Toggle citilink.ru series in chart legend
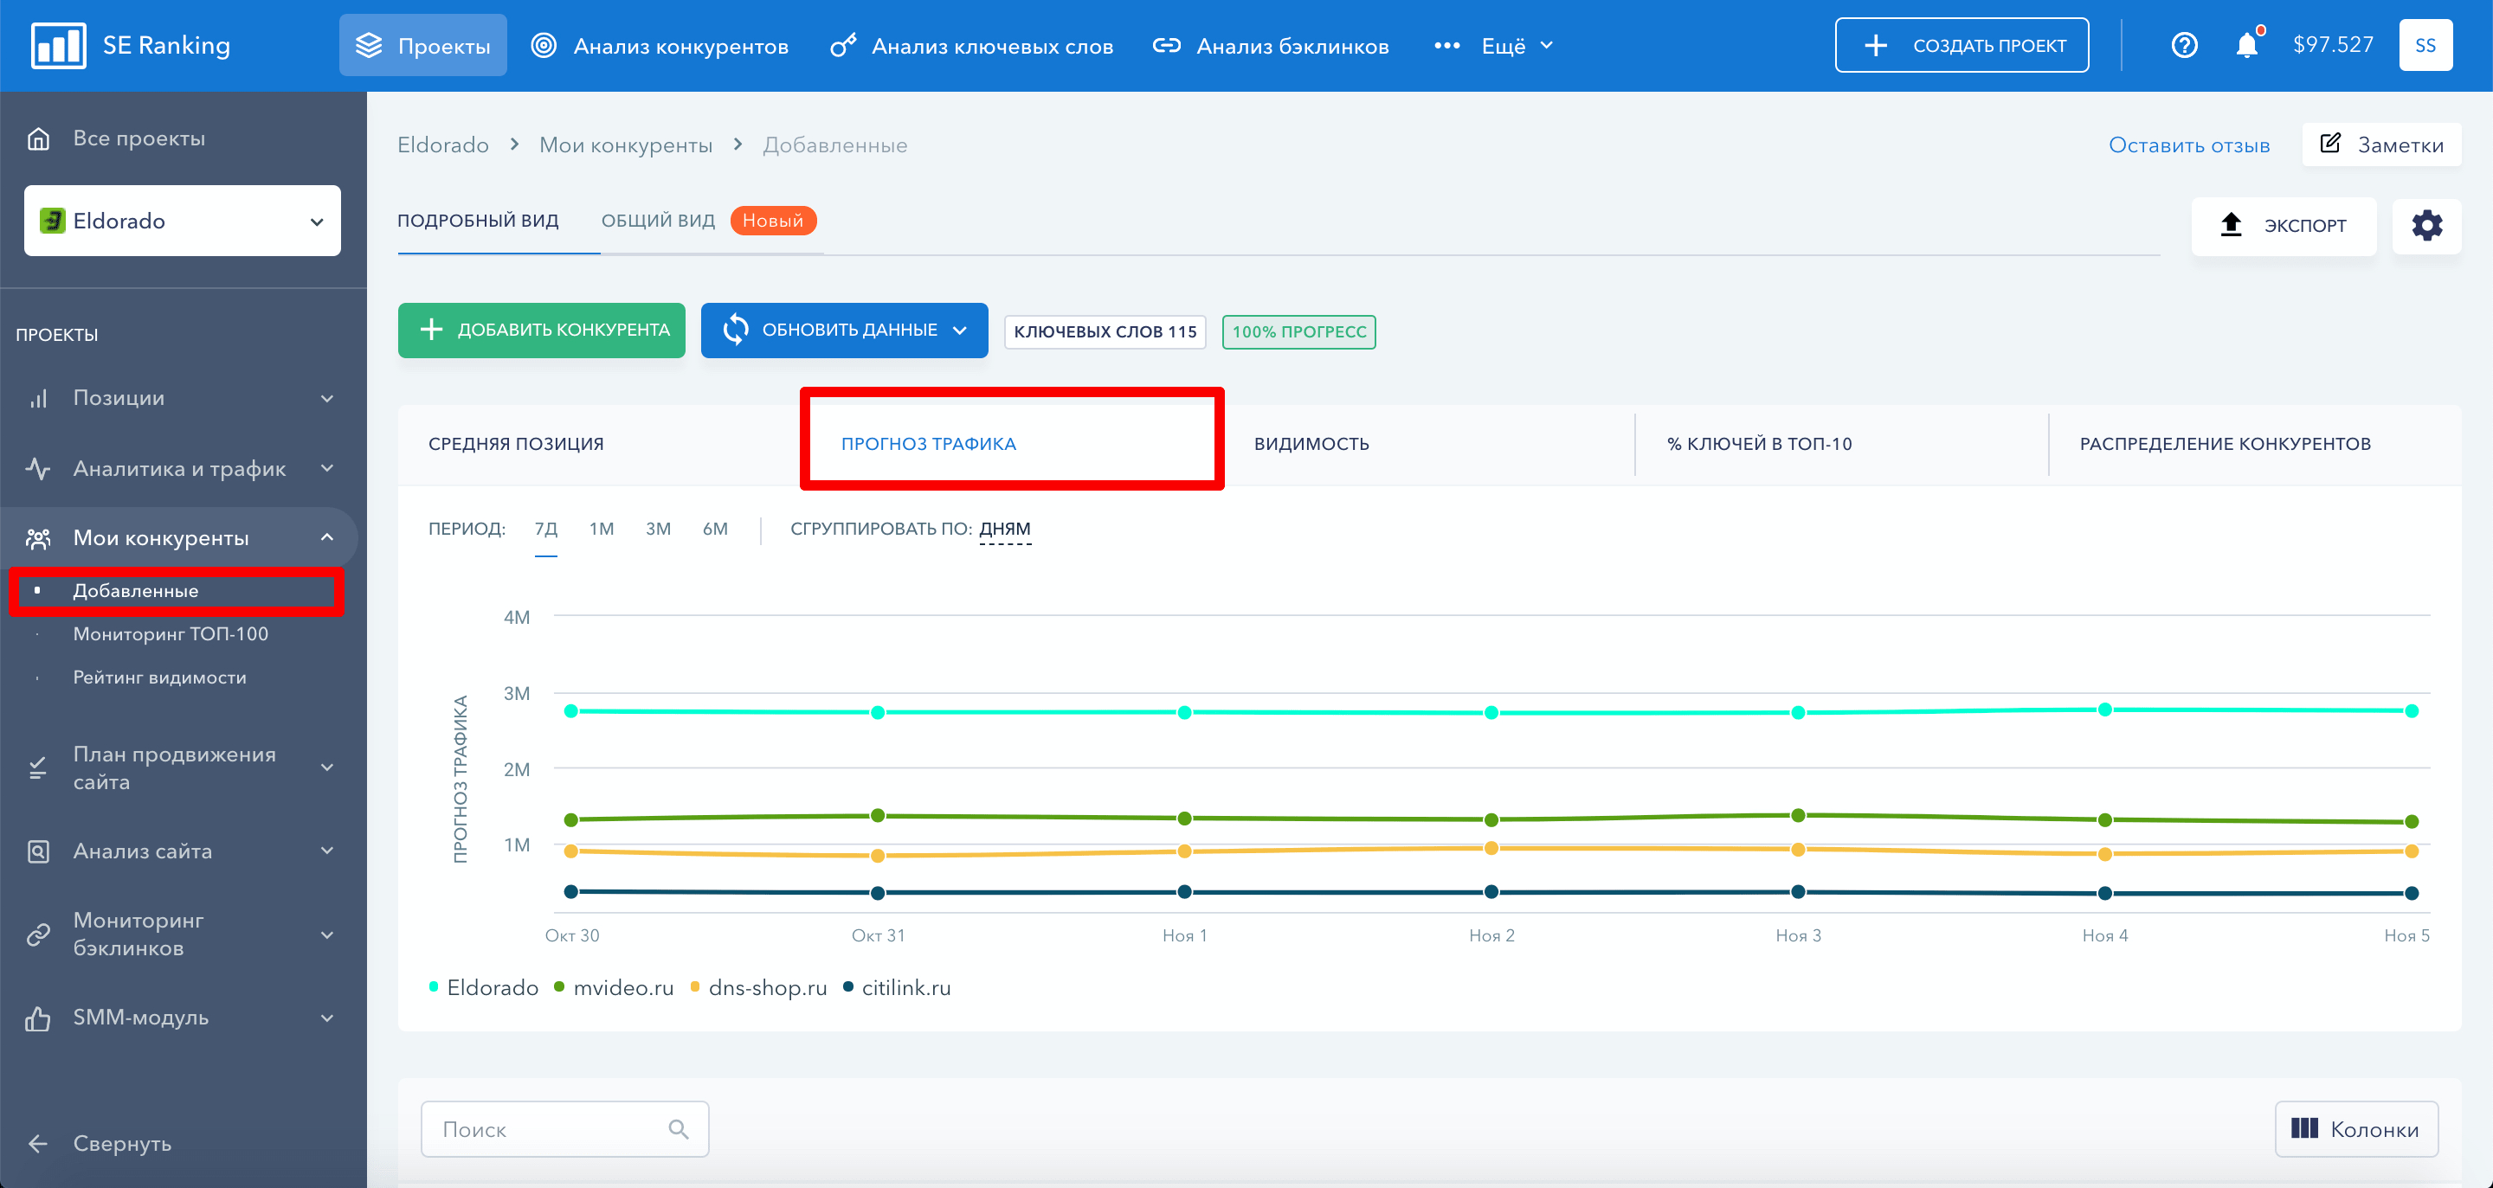The height and width of the screenshot is (1188, 2493). coord(896,988)
